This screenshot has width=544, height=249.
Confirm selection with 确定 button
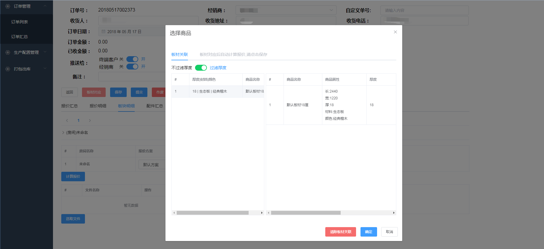point(368,232)
